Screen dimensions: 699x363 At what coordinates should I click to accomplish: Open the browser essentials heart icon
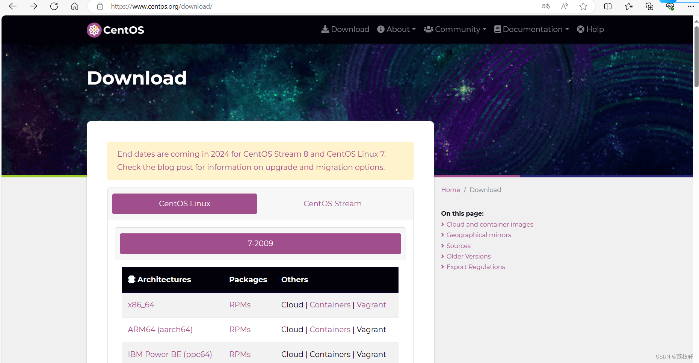click(670, 6)
